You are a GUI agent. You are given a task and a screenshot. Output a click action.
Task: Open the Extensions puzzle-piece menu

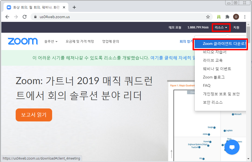tap(227, 17)
